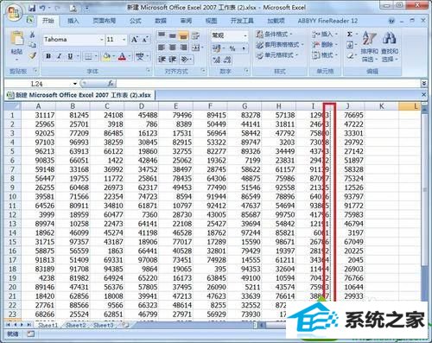Click the Find and Select binoculars icon
Viewport: 432px width, 343px height.
(389, 39)
